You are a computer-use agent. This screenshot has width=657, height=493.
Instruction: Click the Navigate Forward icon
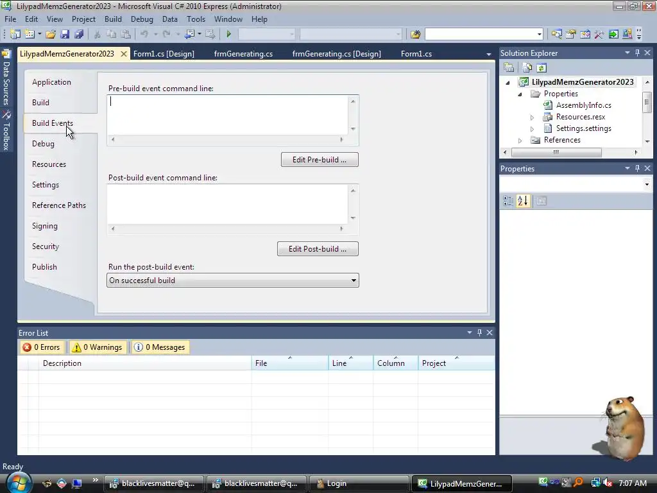tap(210, 34)
